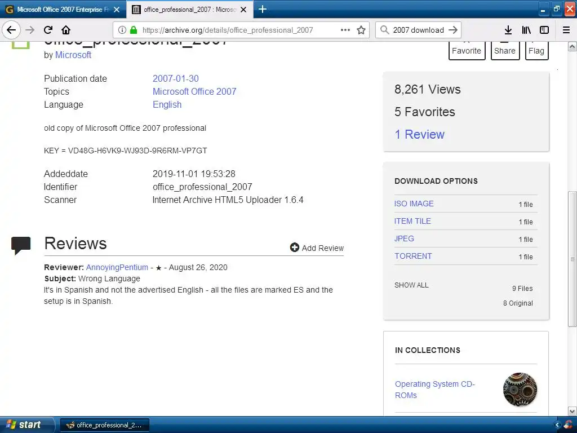Viewport: 577px width, 433px height.
Task: Click the scrollbar up arrow
Action: tap(572, 47)
